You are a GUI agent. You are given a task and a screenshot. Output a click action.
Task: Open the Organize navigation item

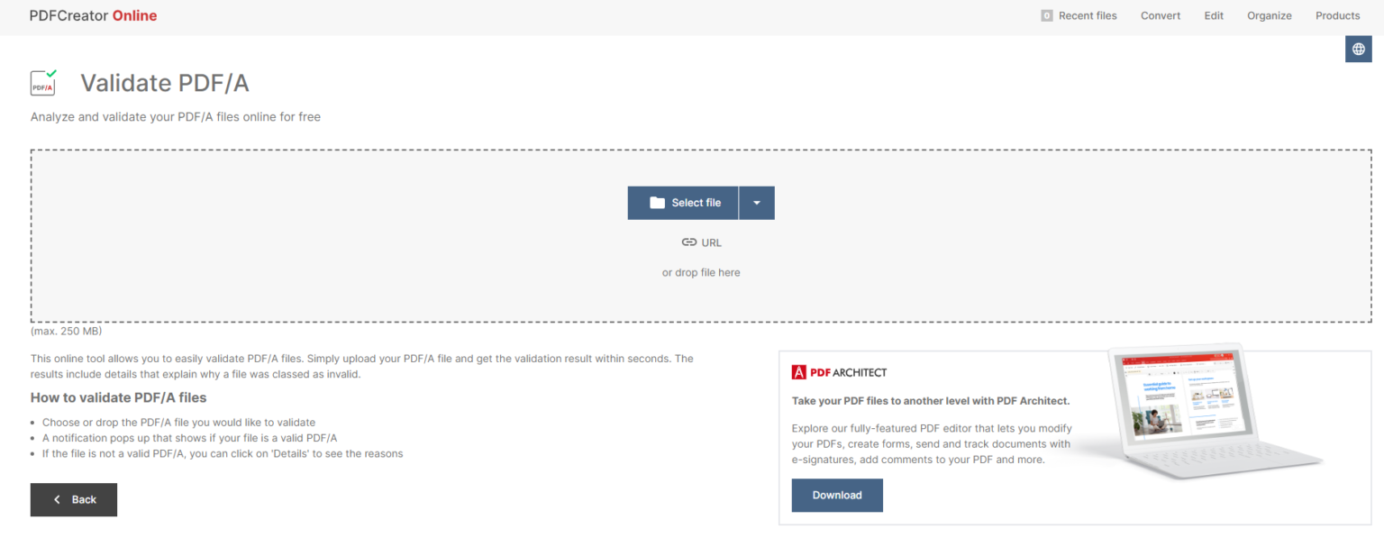[1270, 15]
